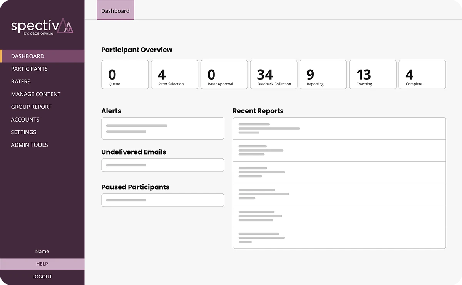Click the Help button
Viewport: 462px width, 285px height.
click(42, 264)
